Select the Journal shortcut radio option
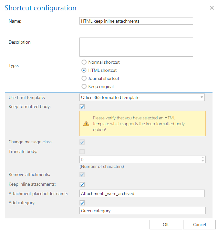Viewport: 218px width, 231px height. coord(84,78)
